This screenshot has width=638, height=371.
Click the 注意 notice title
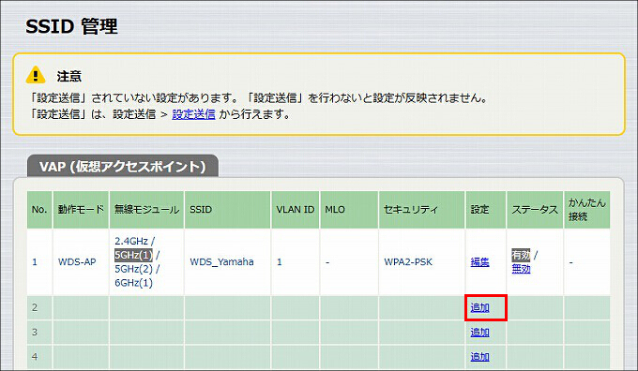pyautogui.click(x=69, y=76)
